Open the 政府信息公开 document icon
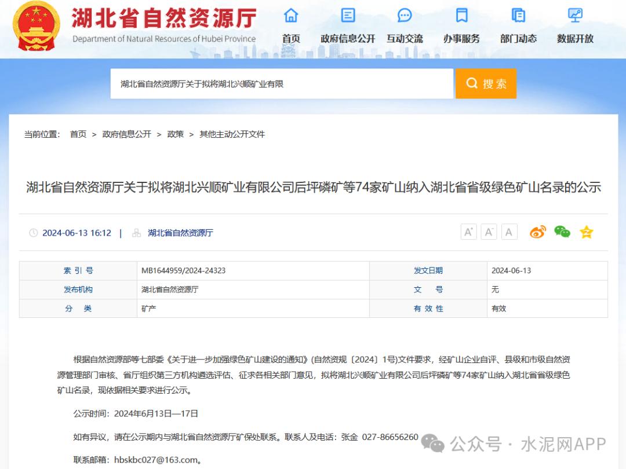Image resolution: width=626 pixels, height=469 pixels. 348,16
